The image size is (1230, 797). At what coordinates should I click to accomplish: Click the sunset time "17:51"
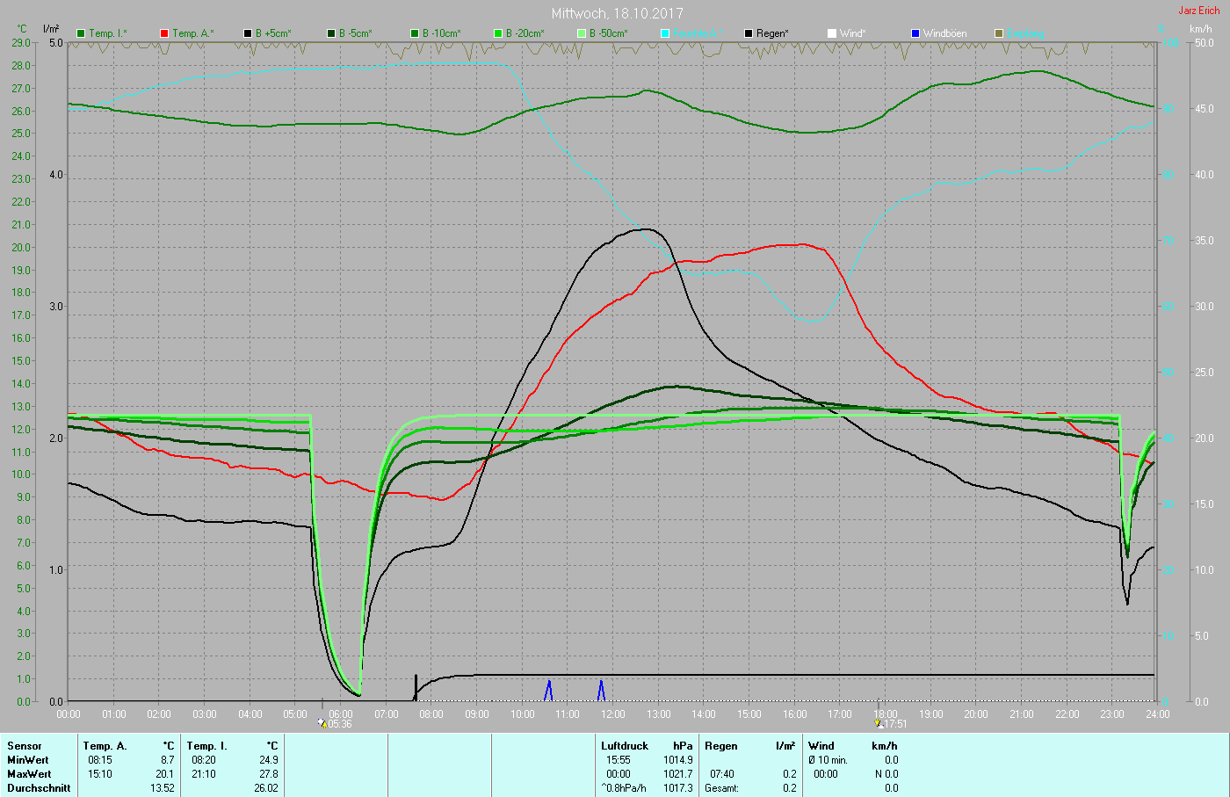[x=895, y=724]
